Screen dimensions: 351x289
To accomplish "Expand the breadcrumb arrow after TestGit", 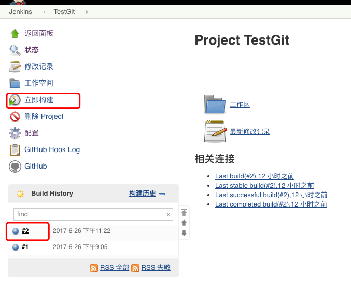I will pyautogui.click(x=87, y=12).
